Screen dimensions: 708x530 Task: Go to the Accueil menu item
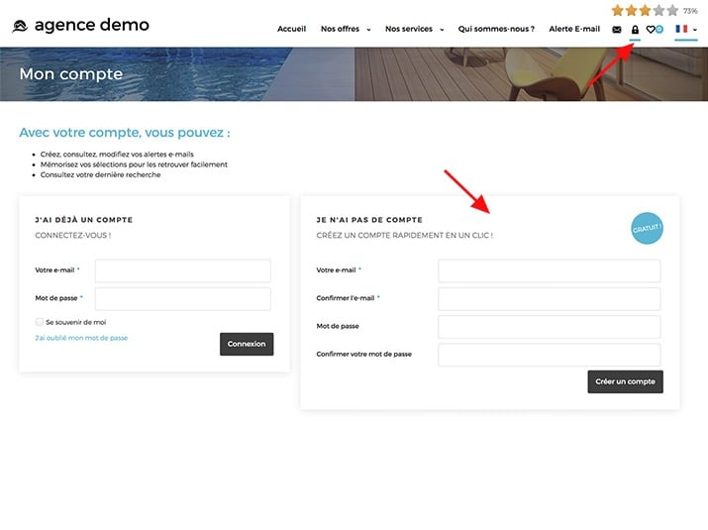click(291, 30)
